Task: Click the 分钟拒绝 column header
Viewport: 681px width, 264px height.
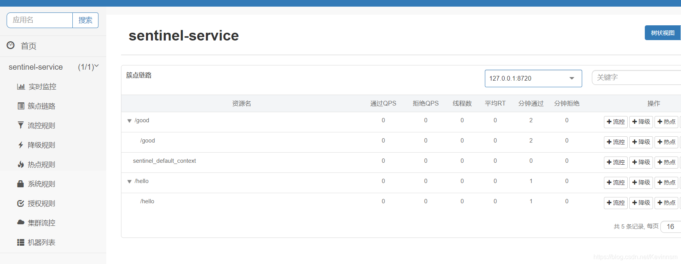Action: [567, 104]
